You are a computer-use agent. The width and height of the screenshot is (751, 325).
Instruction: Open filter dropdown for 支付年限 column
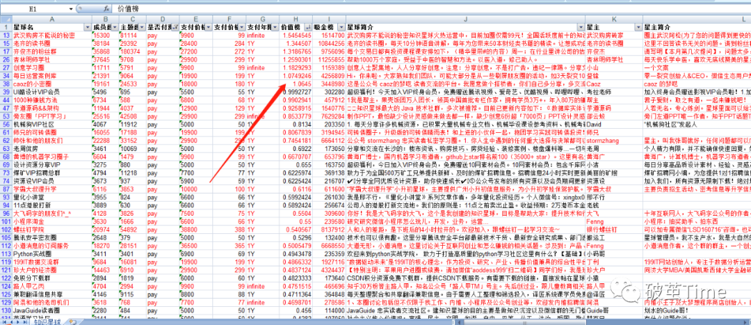click(275, 27)
